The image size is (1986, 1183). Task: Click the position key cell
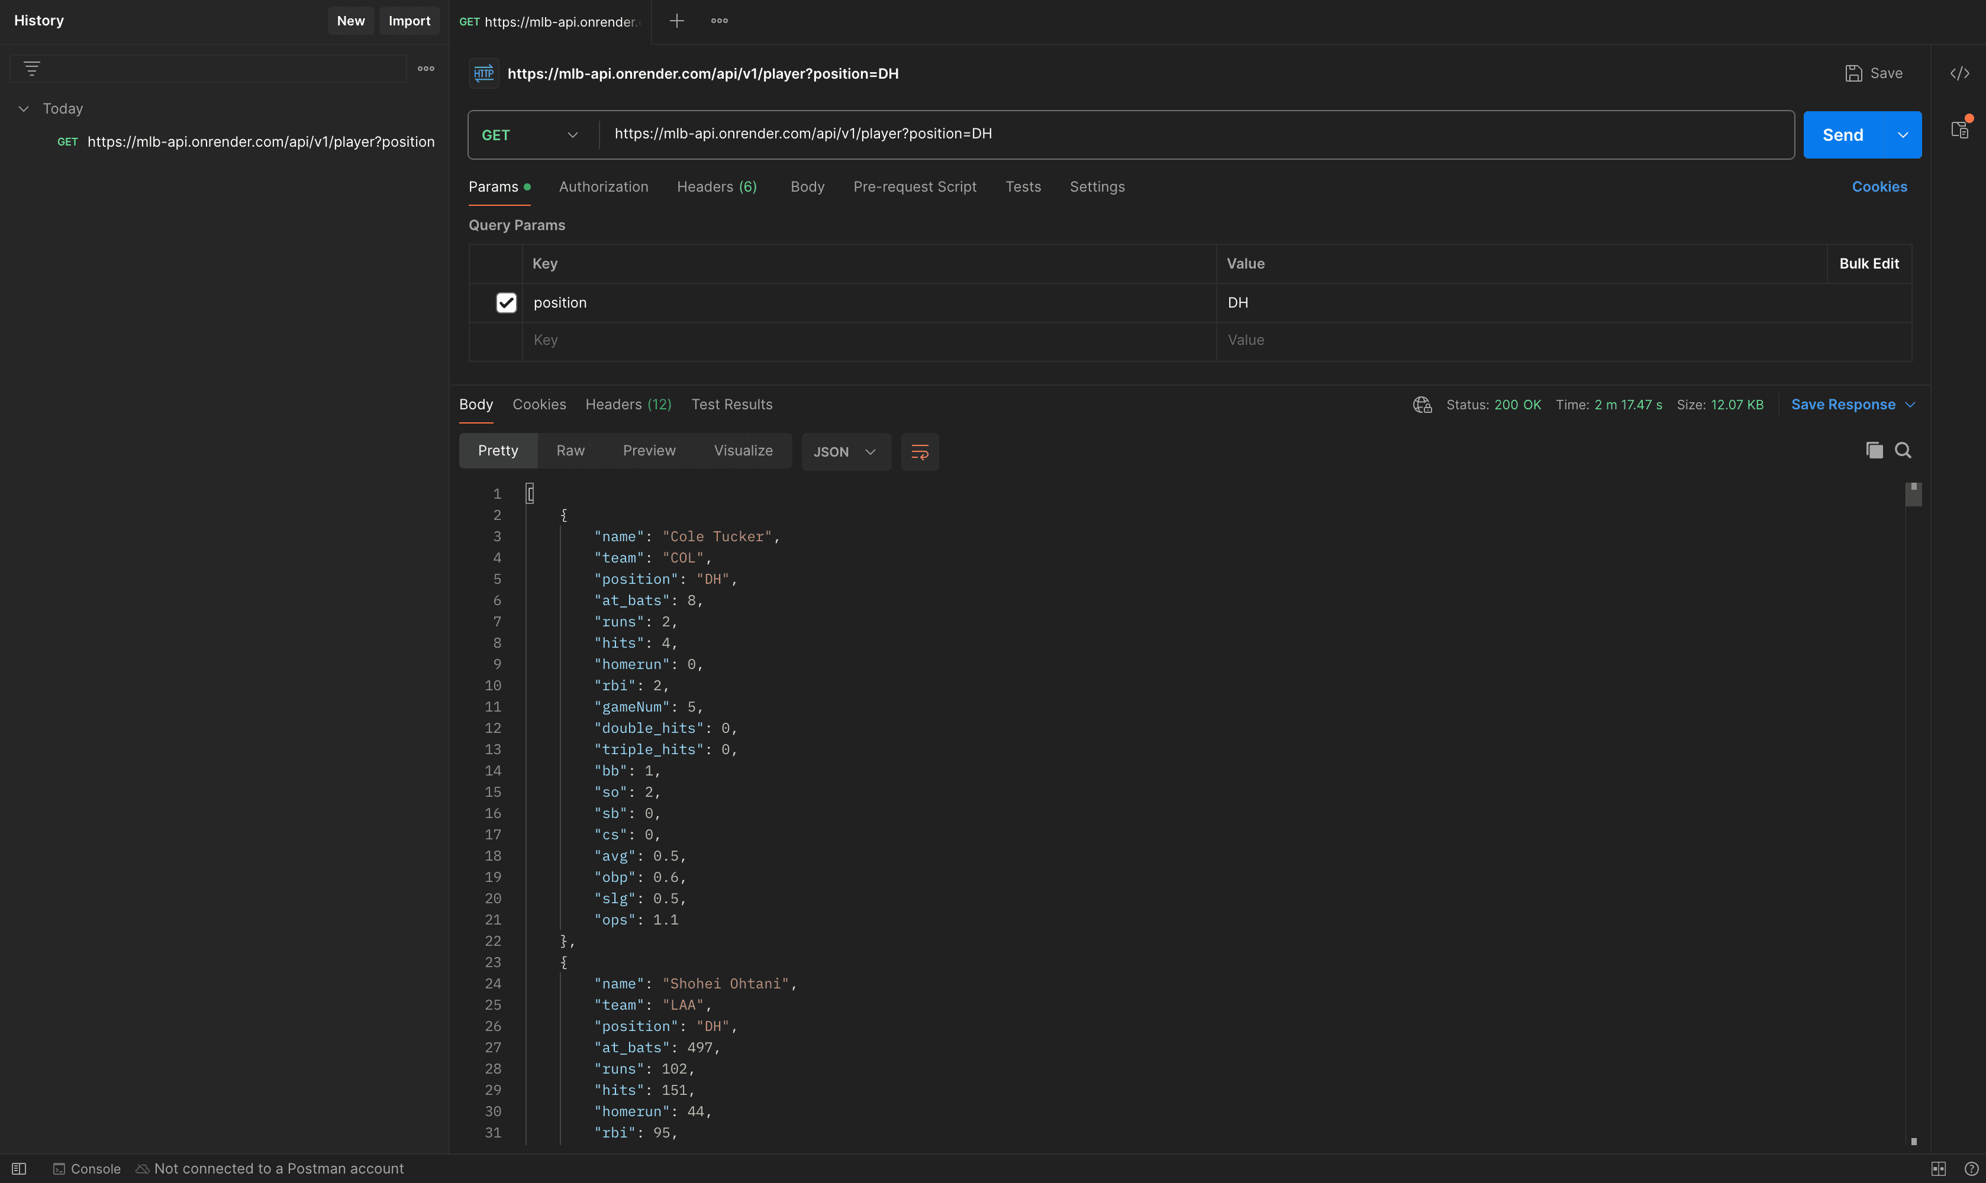(x=869, y=303)
